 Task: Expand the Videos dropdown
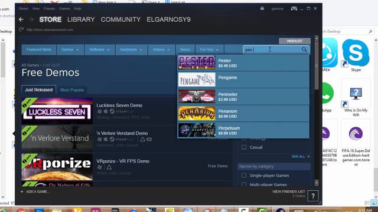(161, 49)
